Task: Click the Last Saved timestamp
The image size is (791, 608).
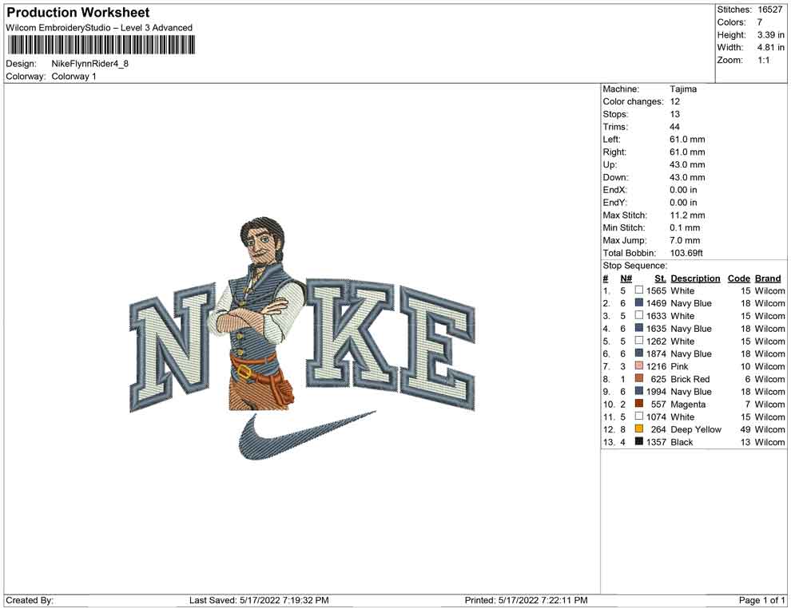Action: pos(259,600)
